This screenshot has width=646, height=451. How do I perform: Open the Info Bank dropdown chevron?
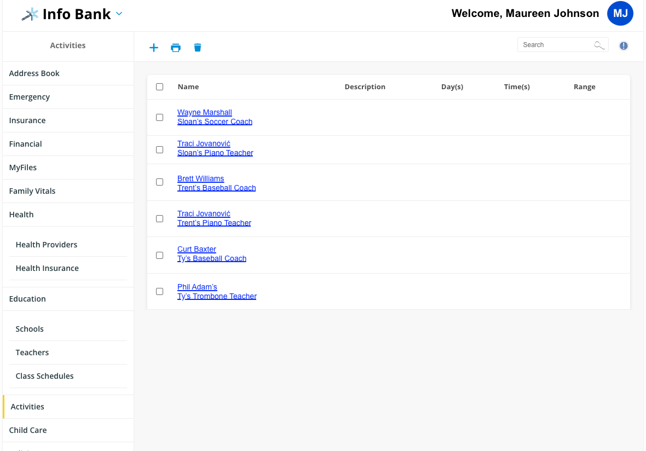(119, 14)
